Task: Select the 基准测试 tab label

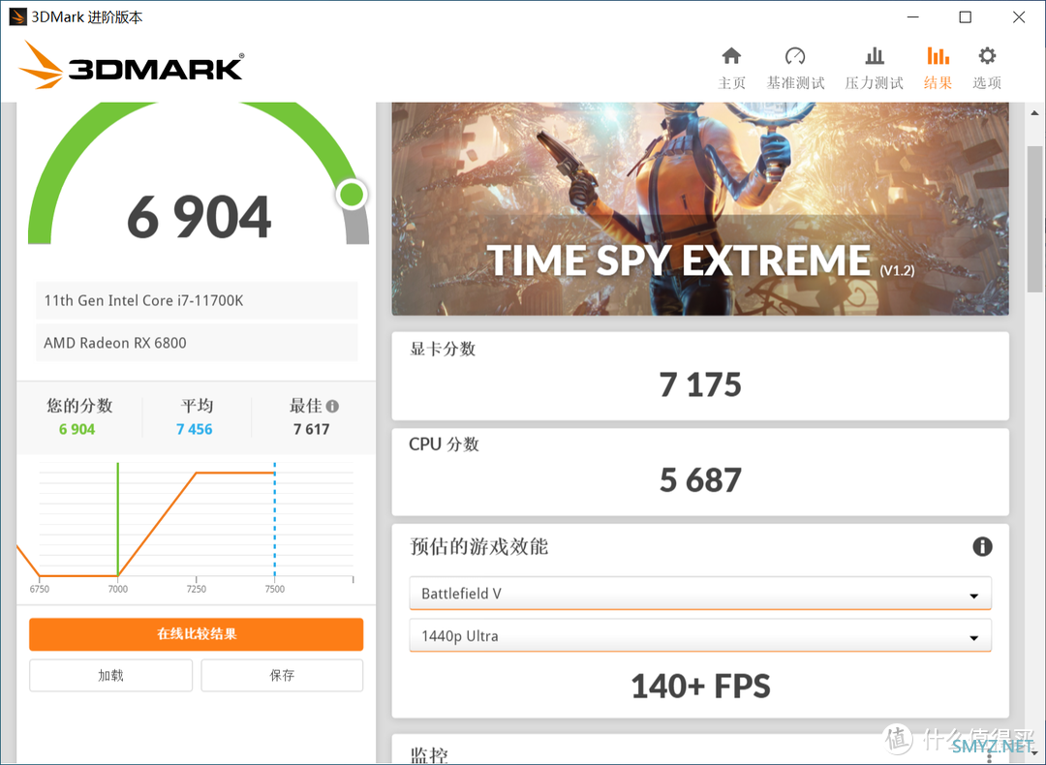Action: tap(795, 82)
